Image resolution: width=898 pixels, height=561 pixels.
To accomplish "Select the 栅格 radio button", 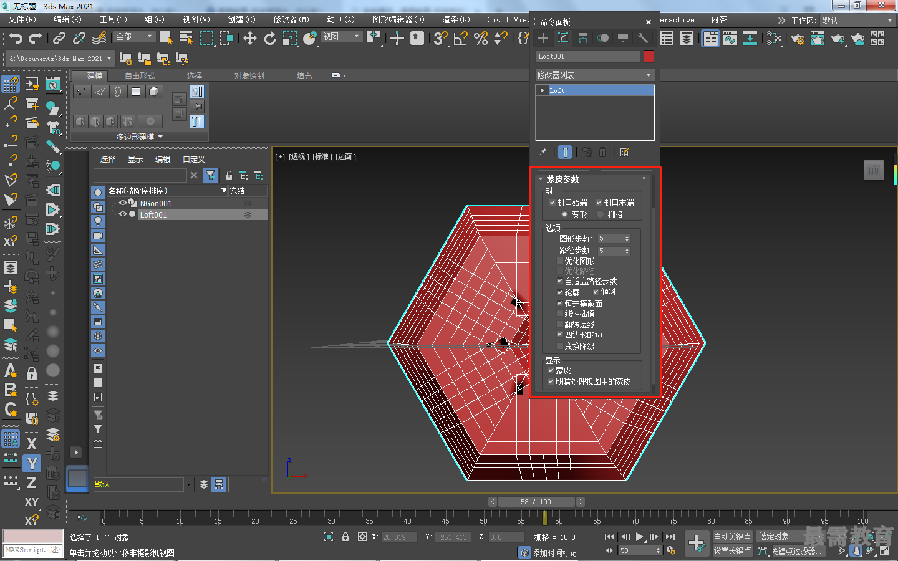I will 601,214.
